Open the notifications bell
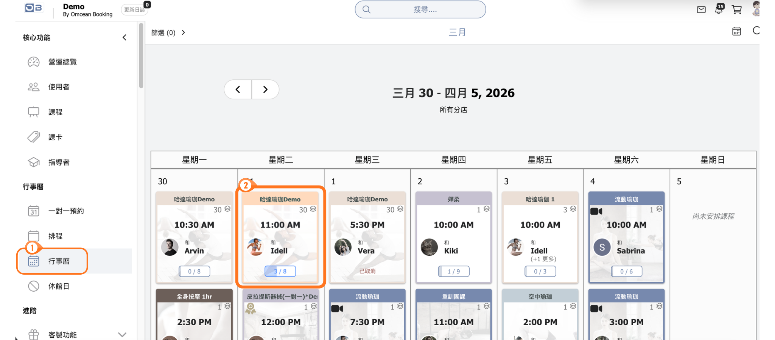Screen dimensions: 775x340 (719, 9)
